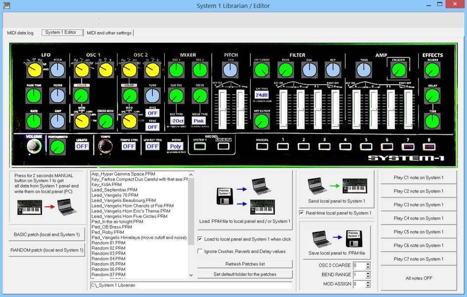This screenshot has height=297, width=467.
Task: Toggle the LEGATO switch on the panel
Action: pyautogui.click(x=82, y=146)
